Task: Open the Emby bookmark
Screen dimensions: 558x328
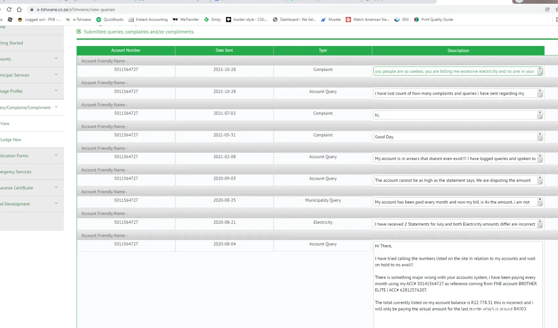Action: 212,20
